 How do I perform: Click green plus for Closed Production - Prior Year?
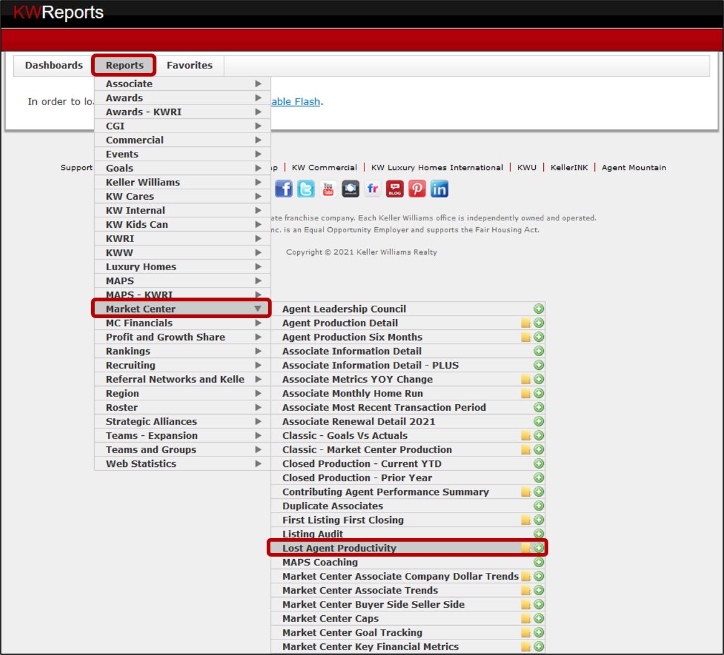[x=538, y=478]
